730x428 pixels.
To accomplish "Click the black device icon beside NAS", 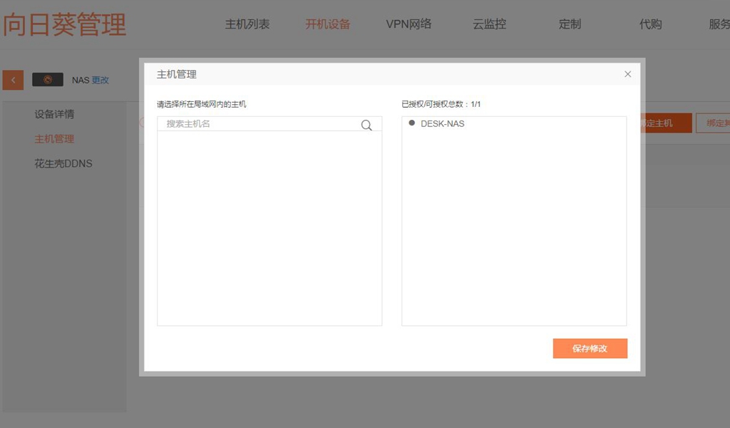I will point(47,79).
